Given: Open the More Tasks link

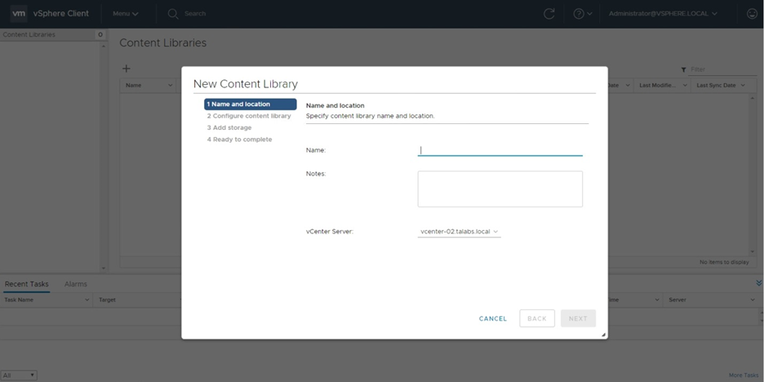Looking at the screenshot, I should pyautogui.click(x=743, y=375).
